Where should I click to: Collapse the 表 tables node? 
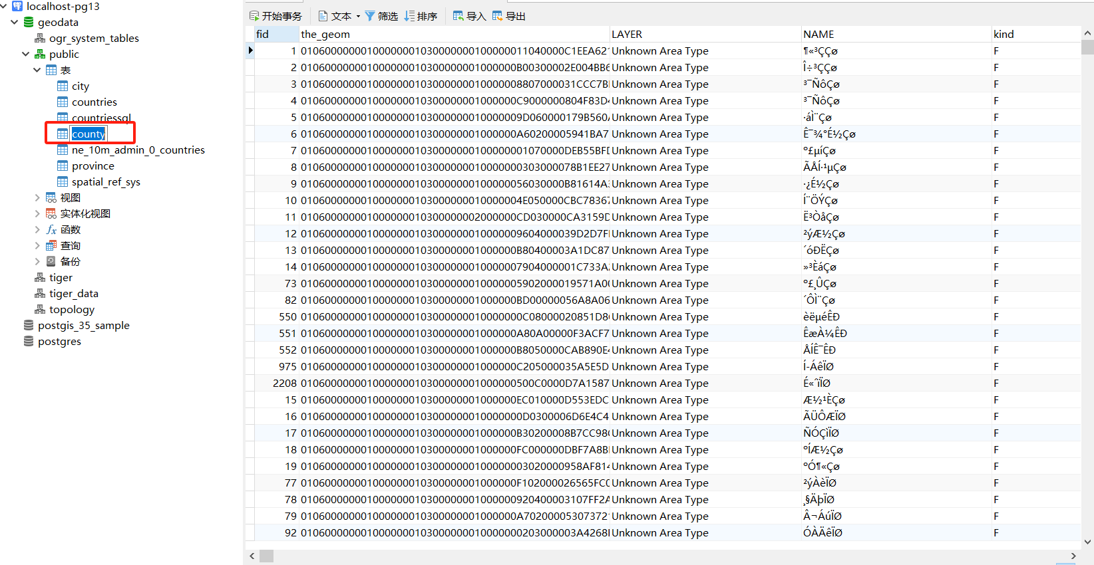click(x=37, y=70)
